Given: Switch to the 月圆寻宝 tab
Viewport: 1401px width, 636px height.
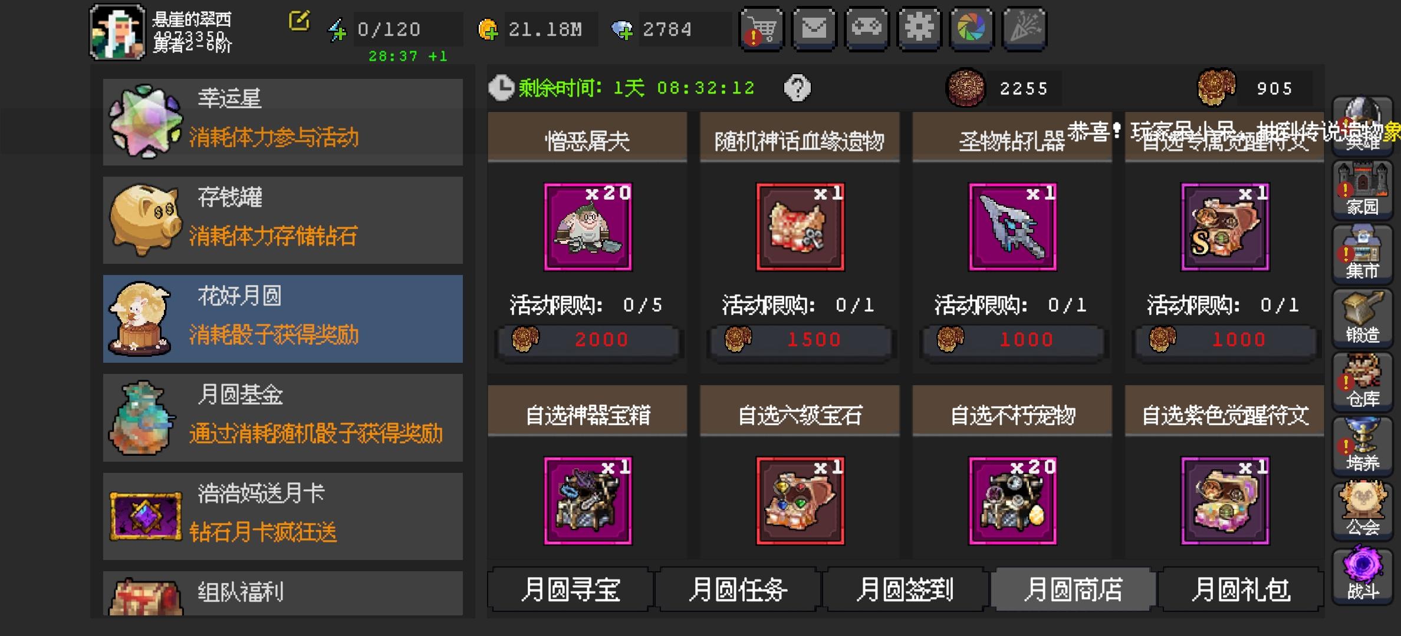Looking at the screenshot, I should (570, 589).
